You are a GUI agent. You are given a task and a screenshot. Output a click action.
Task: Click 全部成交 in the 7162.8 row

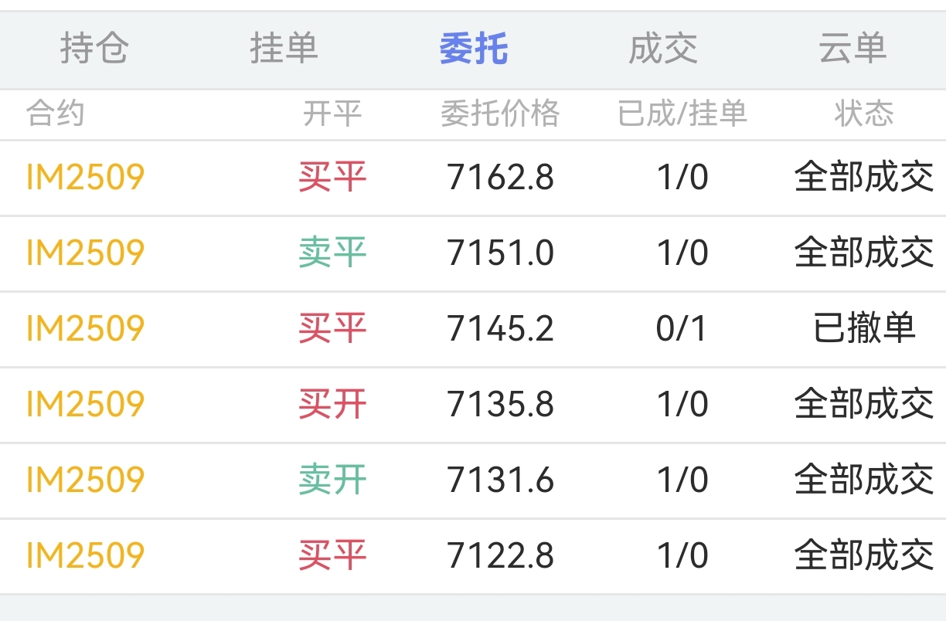[864, 178]
